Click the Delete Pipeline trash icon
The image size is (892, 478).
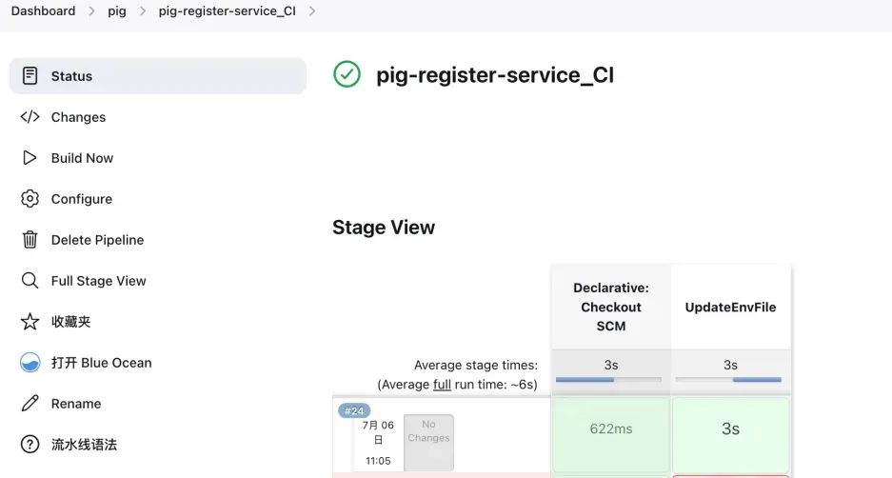(30, 240)
